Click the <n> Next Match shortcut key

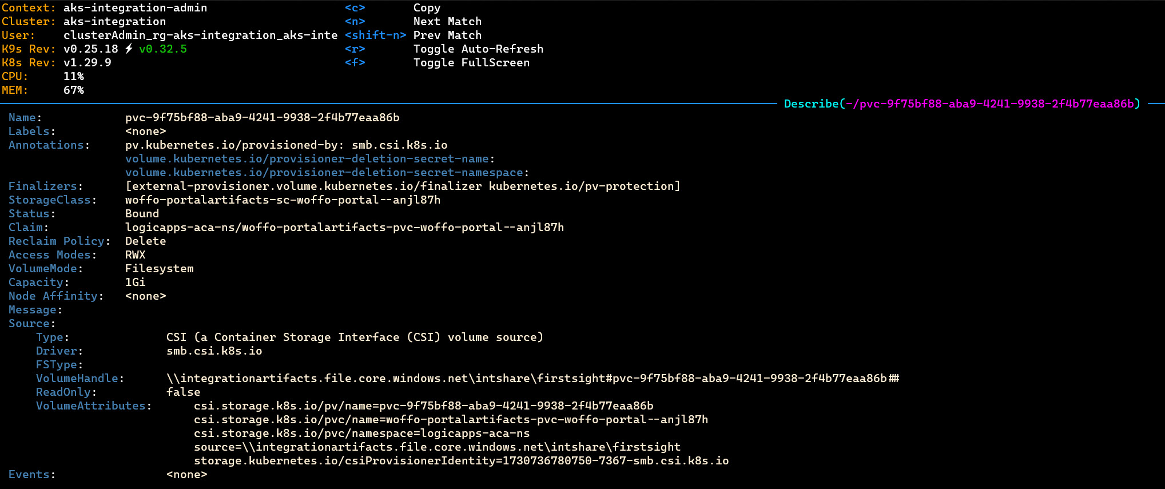pyautogui.click(x=355, y=22)
